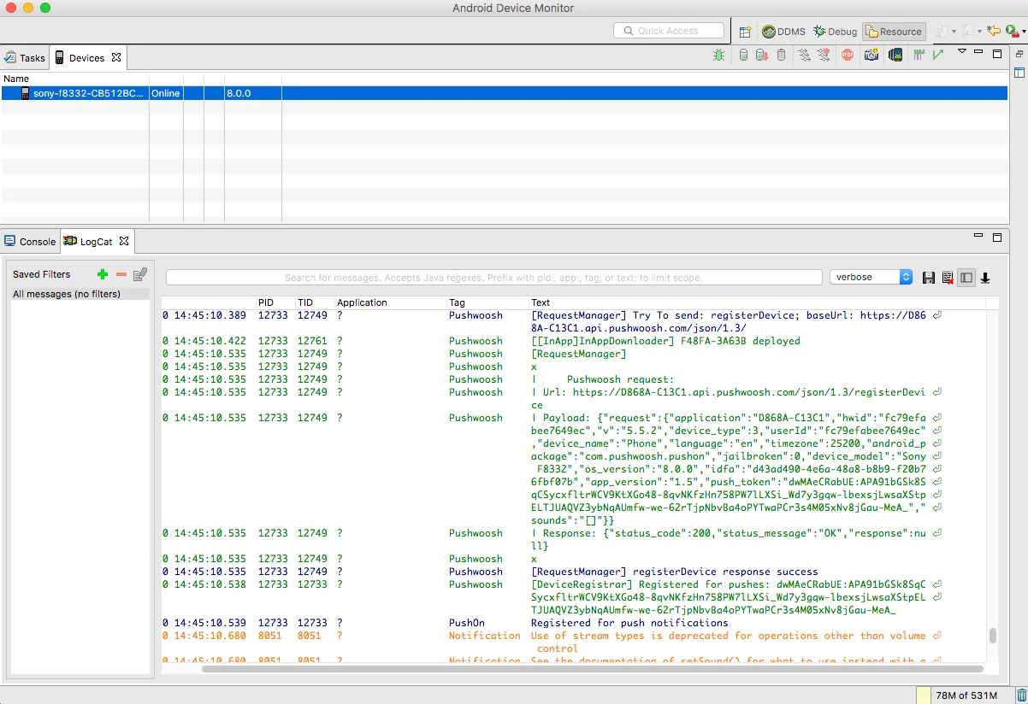
Task: Toggle the saved filters side panel display
Action: click(966, 278)
